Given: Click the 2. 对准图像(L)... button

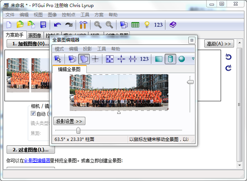Looking at the screenshot, I should pyautogui.click(x=30, y=150).
